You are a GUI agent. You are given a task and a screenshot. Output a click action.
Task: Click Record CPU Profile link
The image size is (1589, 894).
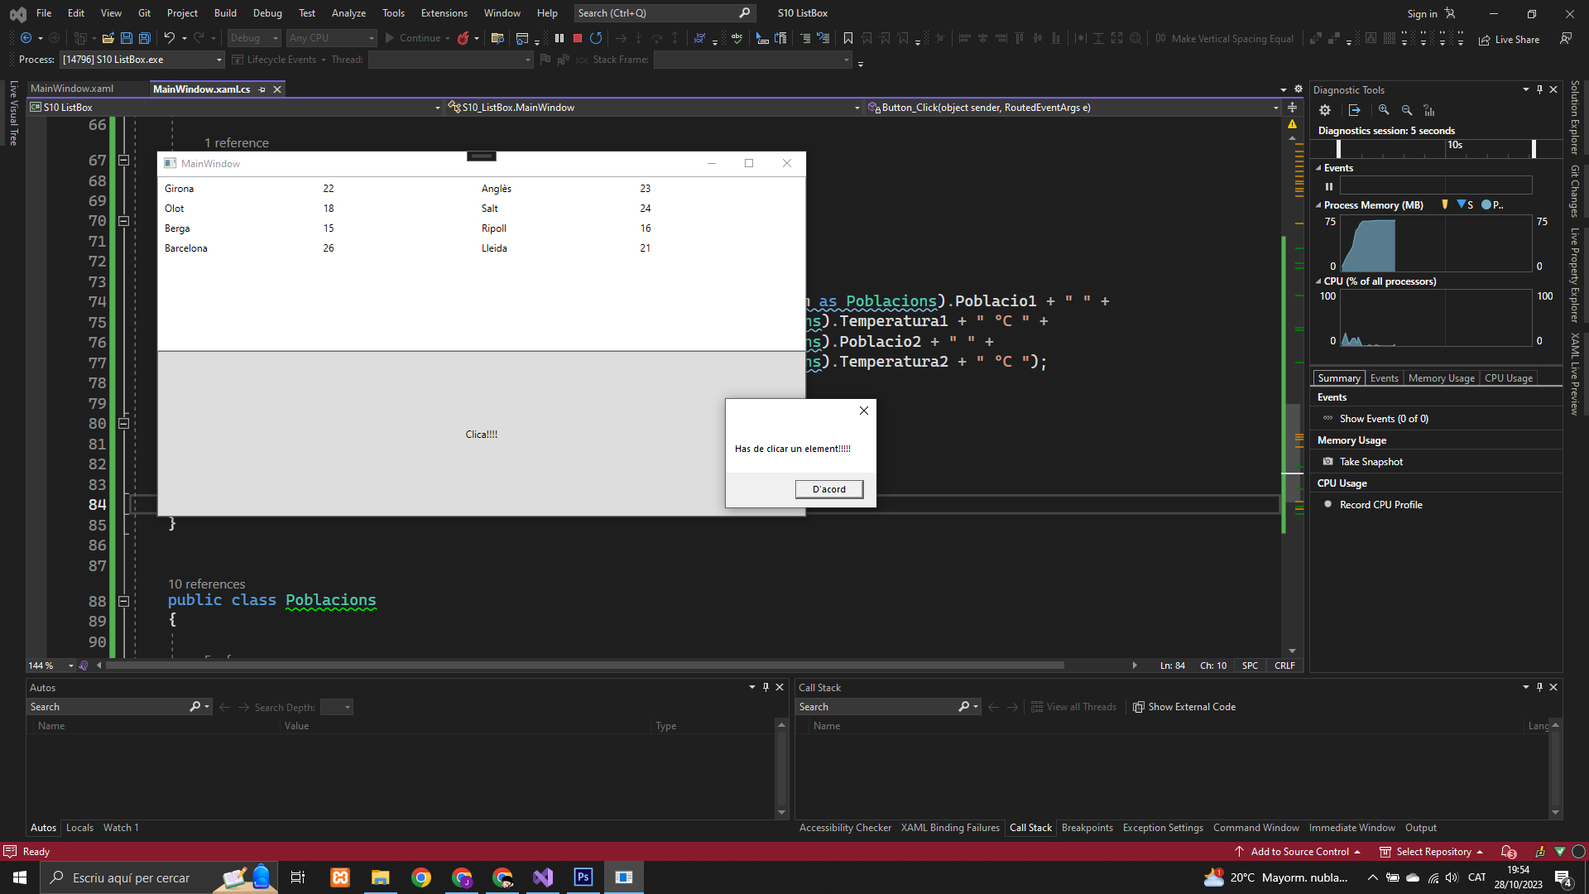(x=1380, y=505)
